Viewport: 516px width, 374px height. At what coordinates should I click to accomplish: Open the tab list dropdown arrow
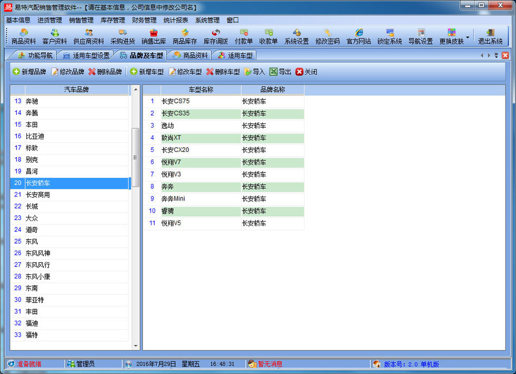pyautogui.click(x=496, y=55)
